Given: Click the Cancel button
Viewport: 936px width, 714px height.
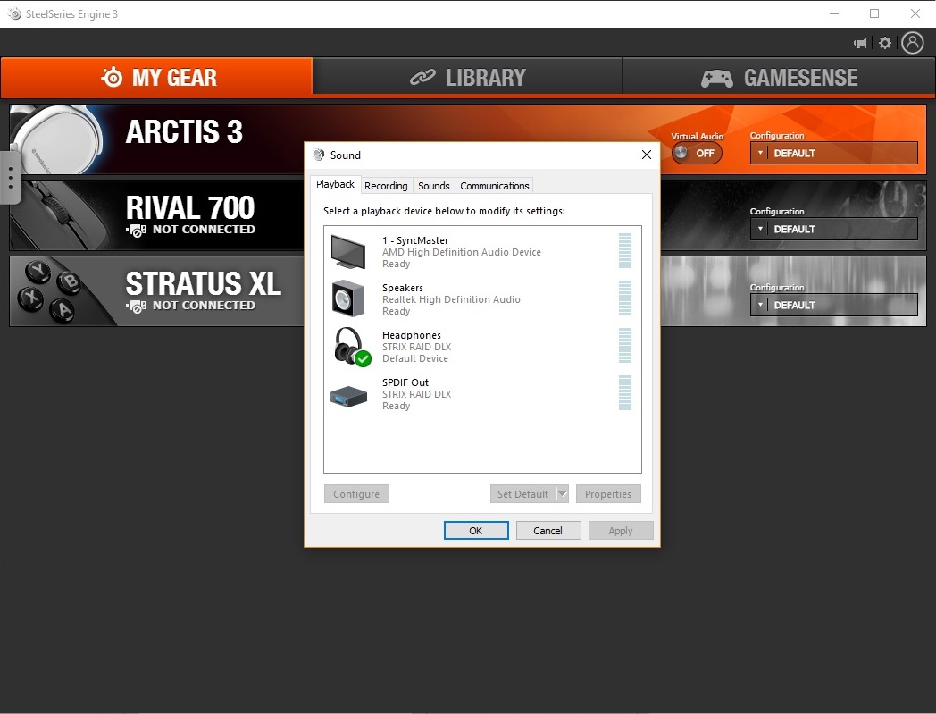Looking at the screenshot, I should tap(548, 531).
